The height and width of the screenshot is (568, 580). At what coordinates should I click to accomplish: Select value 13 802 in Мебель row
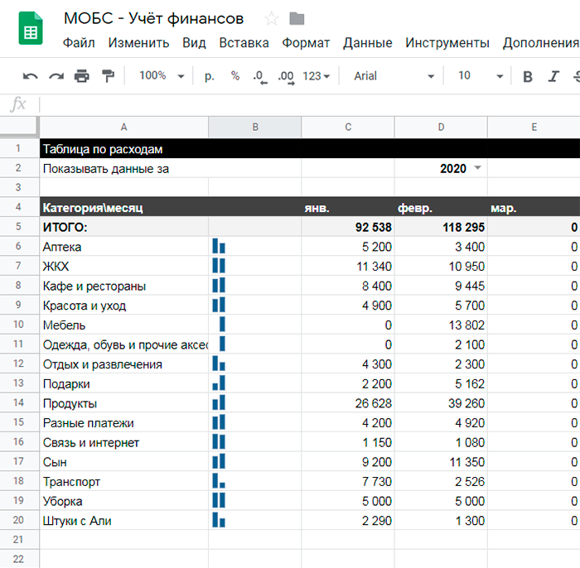pos(441,325)
